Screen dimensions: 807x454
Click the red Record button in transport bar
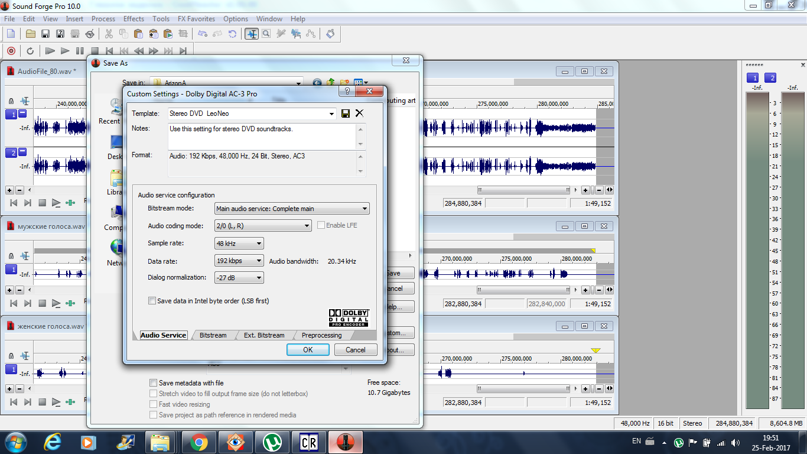point(11,51)
